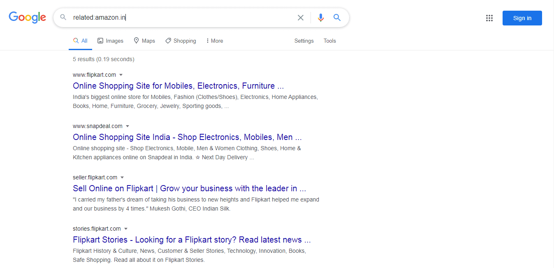Clear the search query with the X icon
The image size is (554, 268).
point(301,18)
